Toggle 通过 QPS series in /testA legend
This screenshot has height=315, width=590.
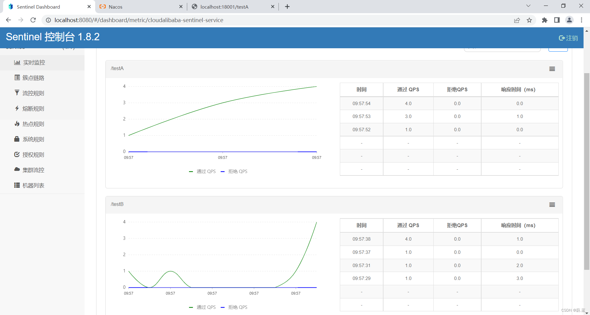point(203,171)
